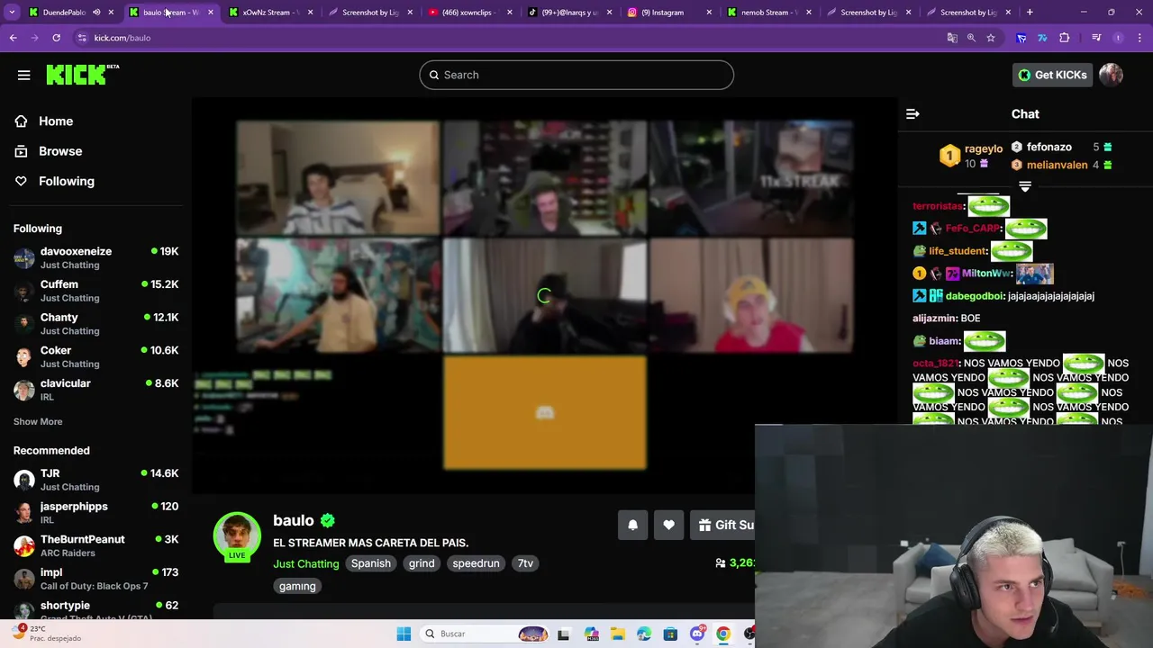Viewport: 1153px width, 648px height.
Task: Open Cuffem channel in Following
Action: pyautogui.click(x=95, y=291)
